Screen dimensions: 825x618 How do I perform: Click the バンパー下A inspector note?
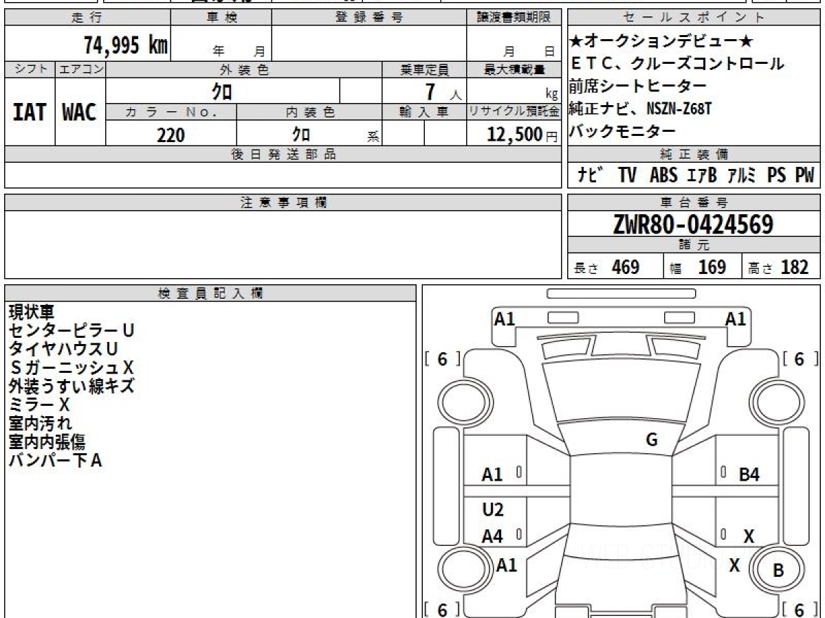coord(55,460)
